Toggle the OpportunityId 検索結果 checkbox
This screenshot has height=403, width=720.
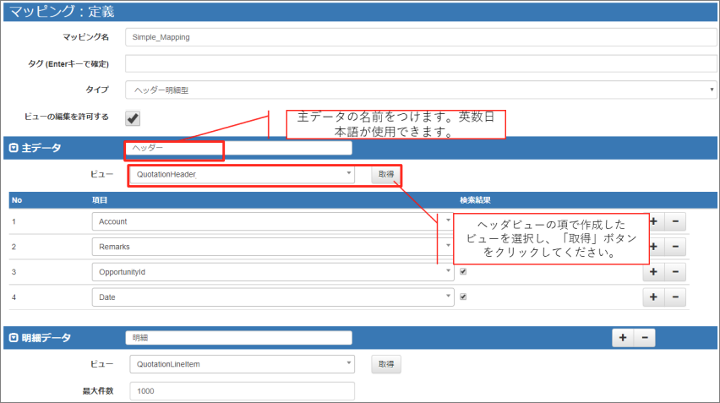point(463,272)
